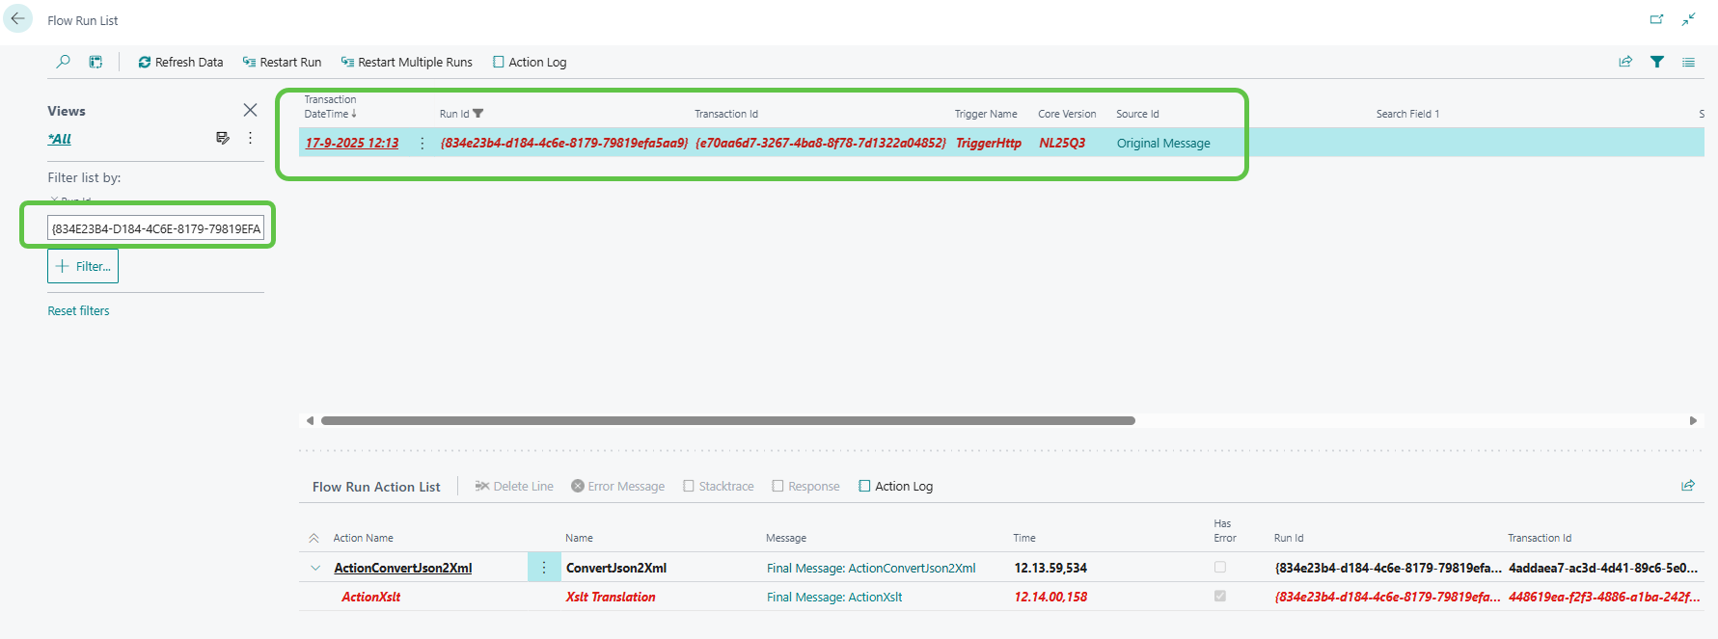This screenshot has height=639, width=1718.
Task: Open more options for the *All view
Action: point(250,138)
